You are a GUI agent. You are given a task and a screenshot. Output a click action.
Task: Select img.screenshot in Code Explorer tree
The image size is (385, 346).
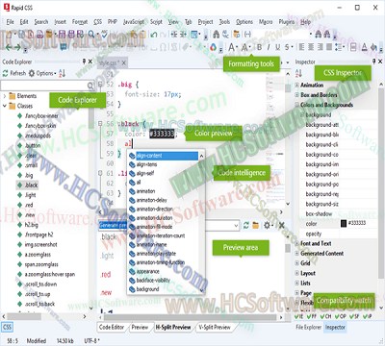point(41,245)
